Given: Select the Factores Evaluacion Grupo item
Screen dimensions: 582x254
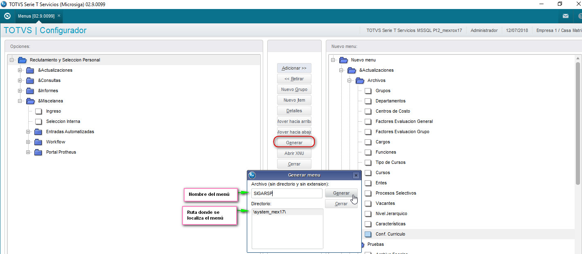Looking at the screenshot, I should point(402,132).
